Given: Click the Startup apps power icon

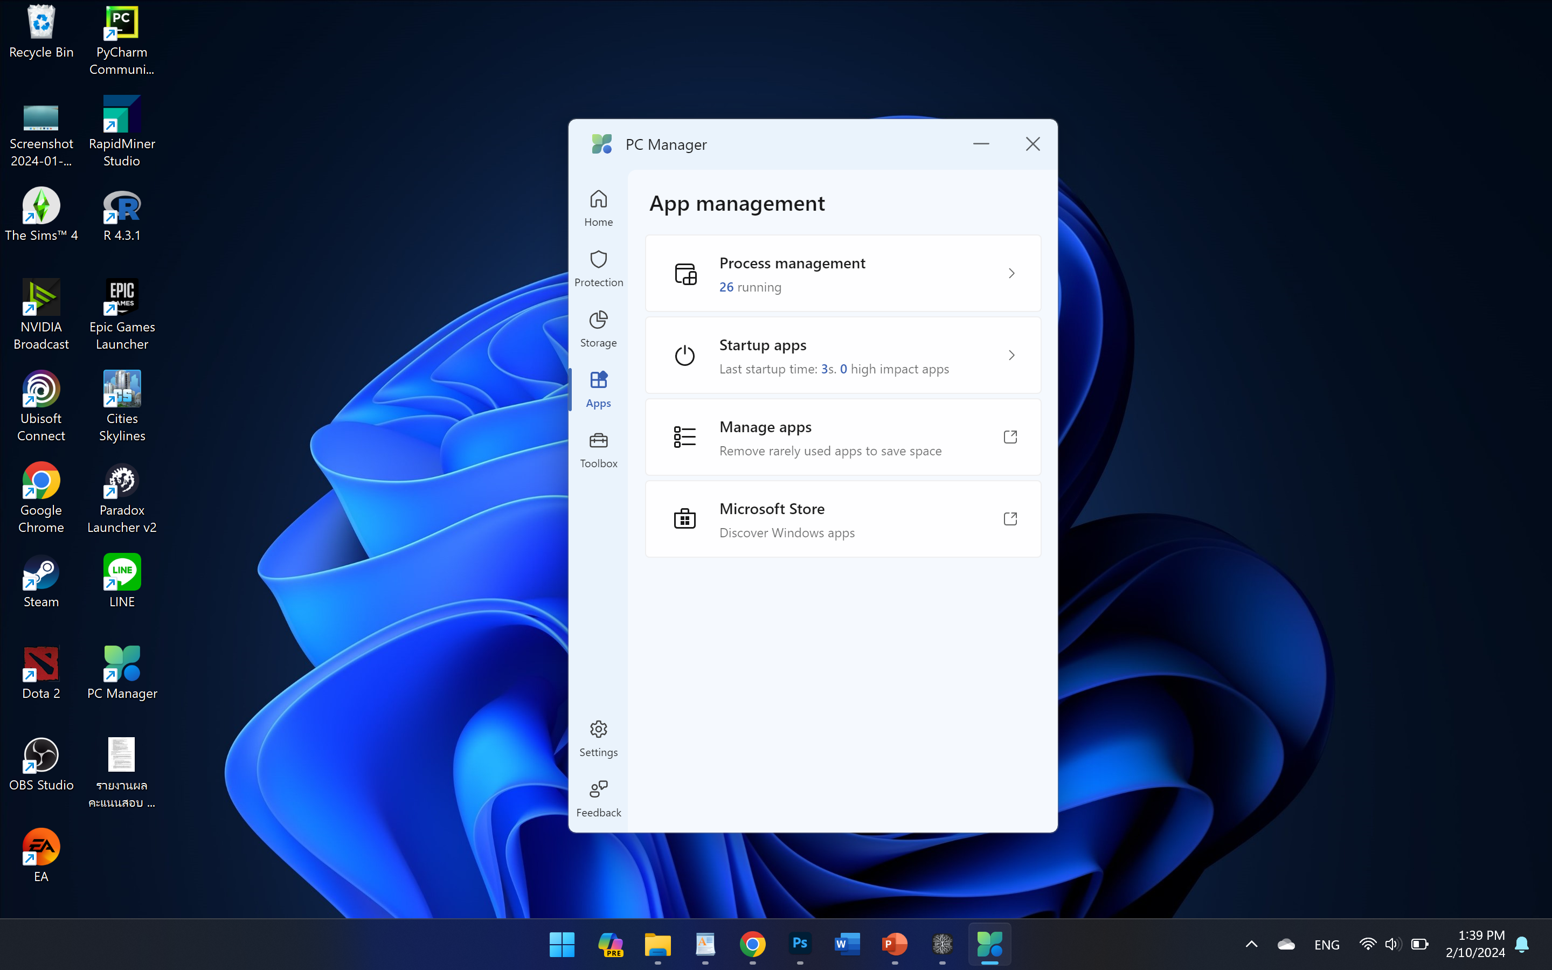Looking at the screenshot, I should coord(685,356).
